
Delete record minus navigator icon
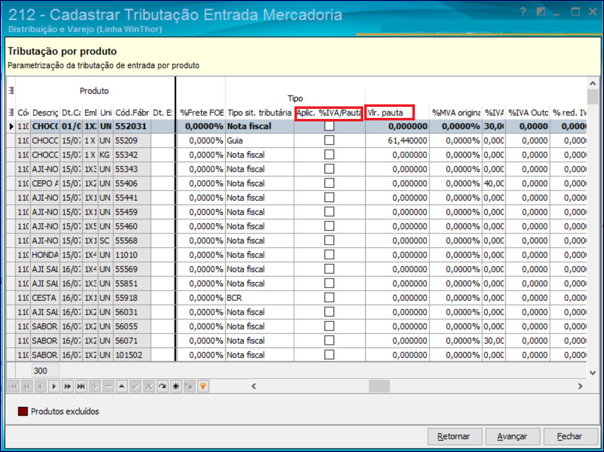coord(108,386)
